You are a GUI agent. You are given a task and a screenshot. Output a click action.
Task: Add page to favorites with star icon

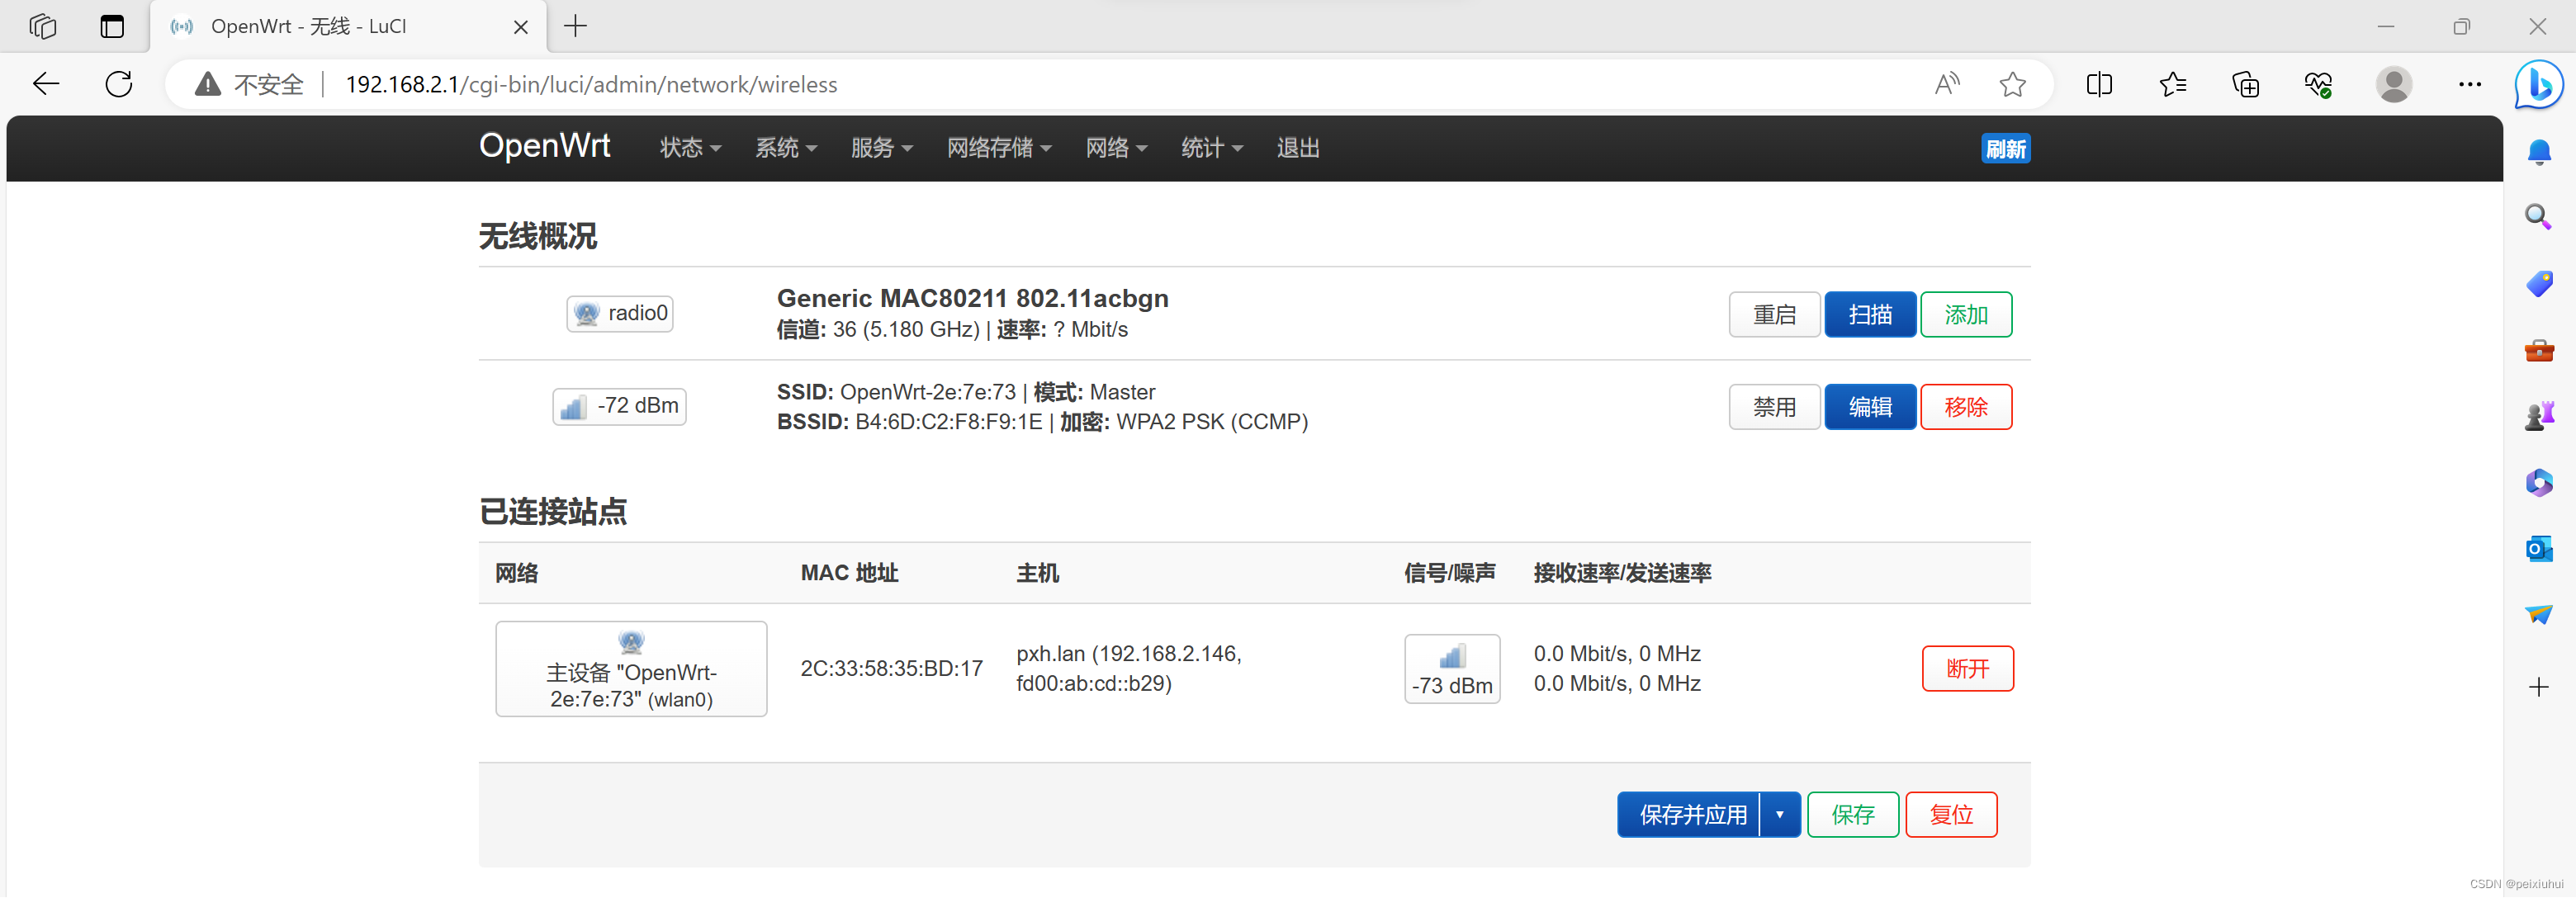pos(2013,85)
